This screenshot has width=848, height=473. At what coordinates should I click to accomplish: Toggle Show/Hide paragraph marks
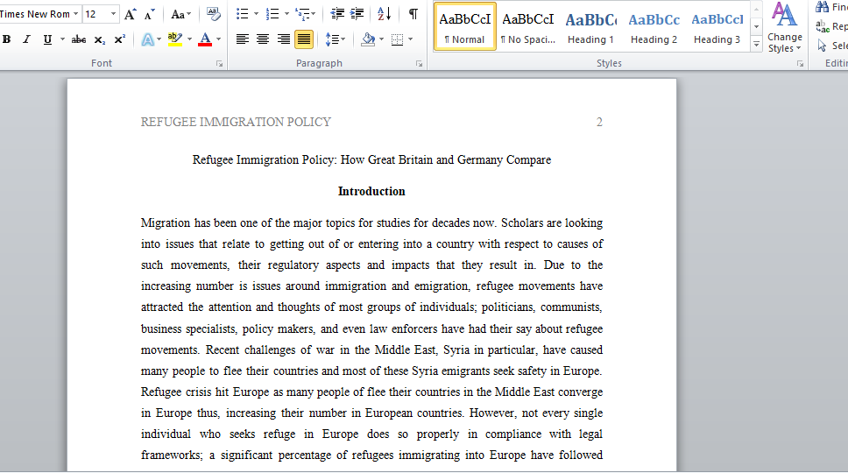pyautogui.click(x=413, y=14)
